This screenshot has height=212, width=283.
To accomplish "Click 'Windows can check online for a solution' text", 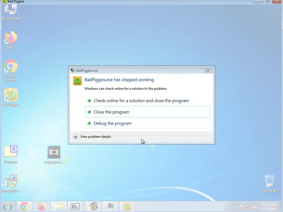I will (x=126, y=89).
